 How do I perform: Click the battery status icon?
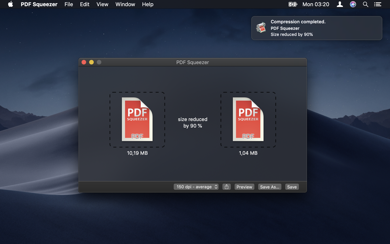[292, 4]
